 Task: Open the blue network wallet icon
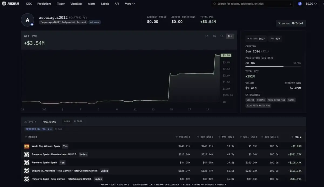(300, 4)
